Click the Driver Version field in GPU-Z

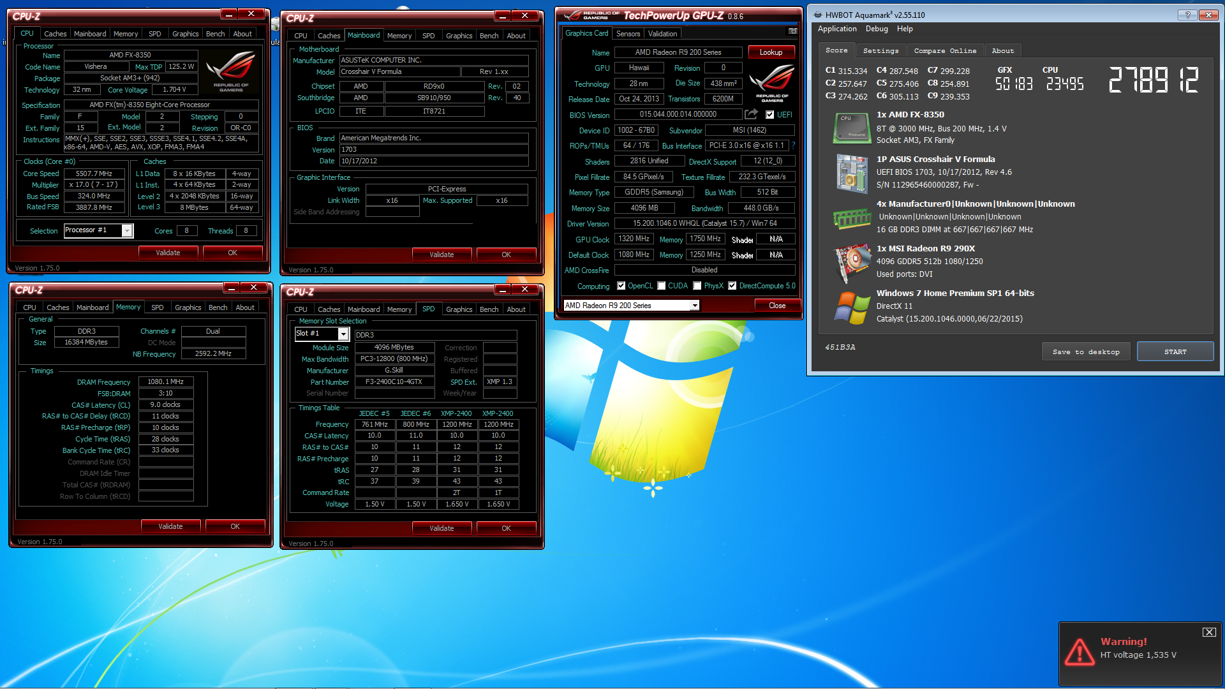click(705, 223)
